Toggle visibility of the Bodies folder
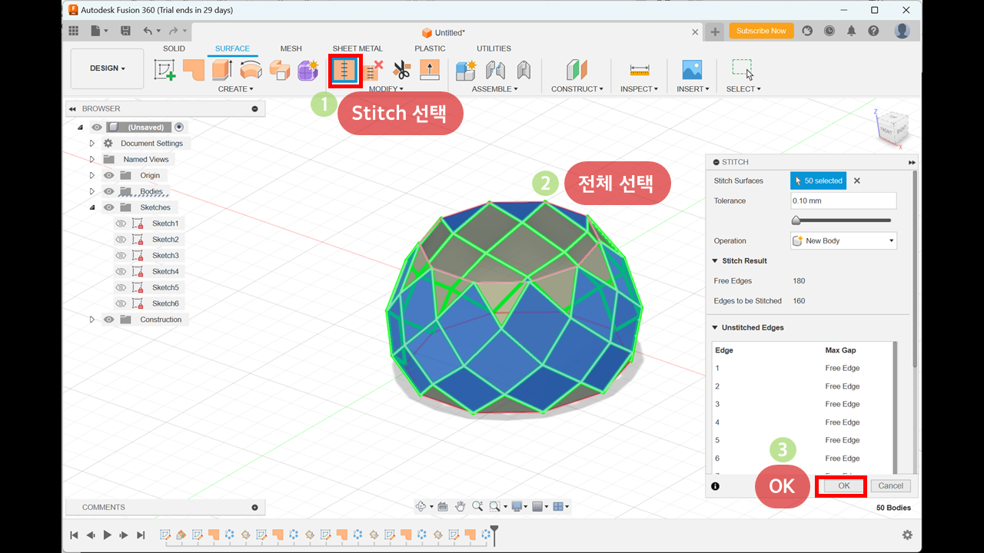This screenshot has width=984, height=553. click(109, 191)
